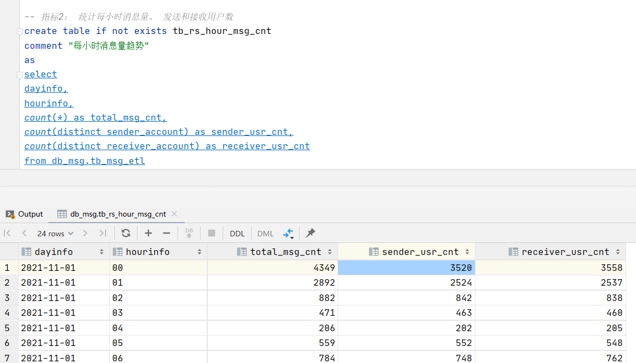Add a new row
The image size is (636, 363).
point(148,233)
